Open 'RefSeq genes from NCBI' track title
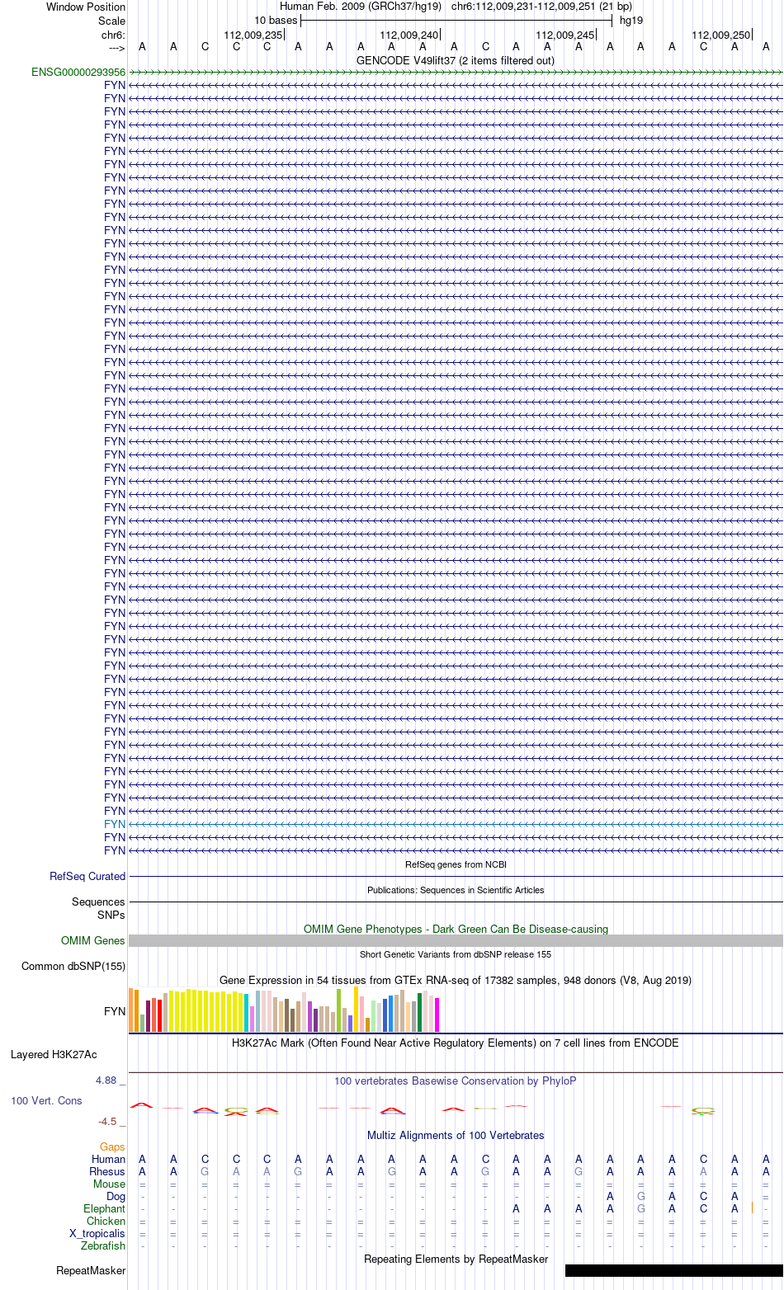This screenshot has width=784, height=1290. (456, 864)
